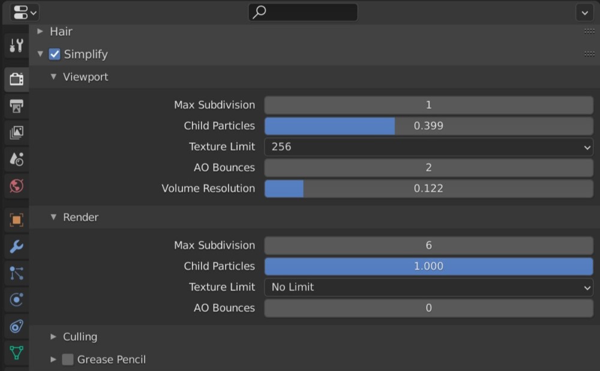Enable the Grease Pencil checkbox

click(x=68, y=360)
